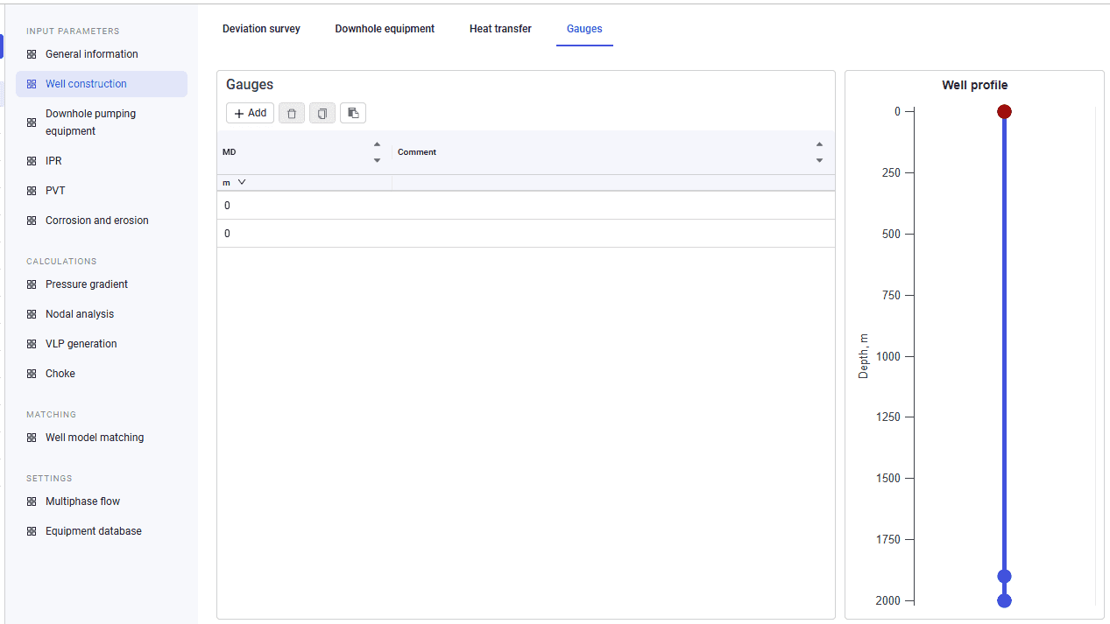The height and width of the screenshot is (624, 1110).
Task: Click the delete trash icon in Gauges toolbar
Action: pyautogui.click(x=292, y=113)
